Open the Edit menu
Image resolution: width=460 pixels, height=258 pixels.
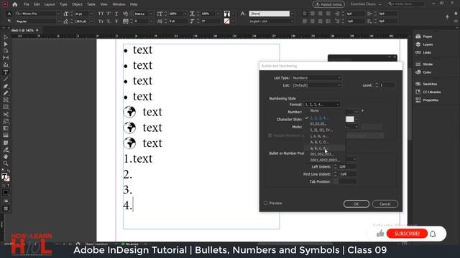pos(37,4)
